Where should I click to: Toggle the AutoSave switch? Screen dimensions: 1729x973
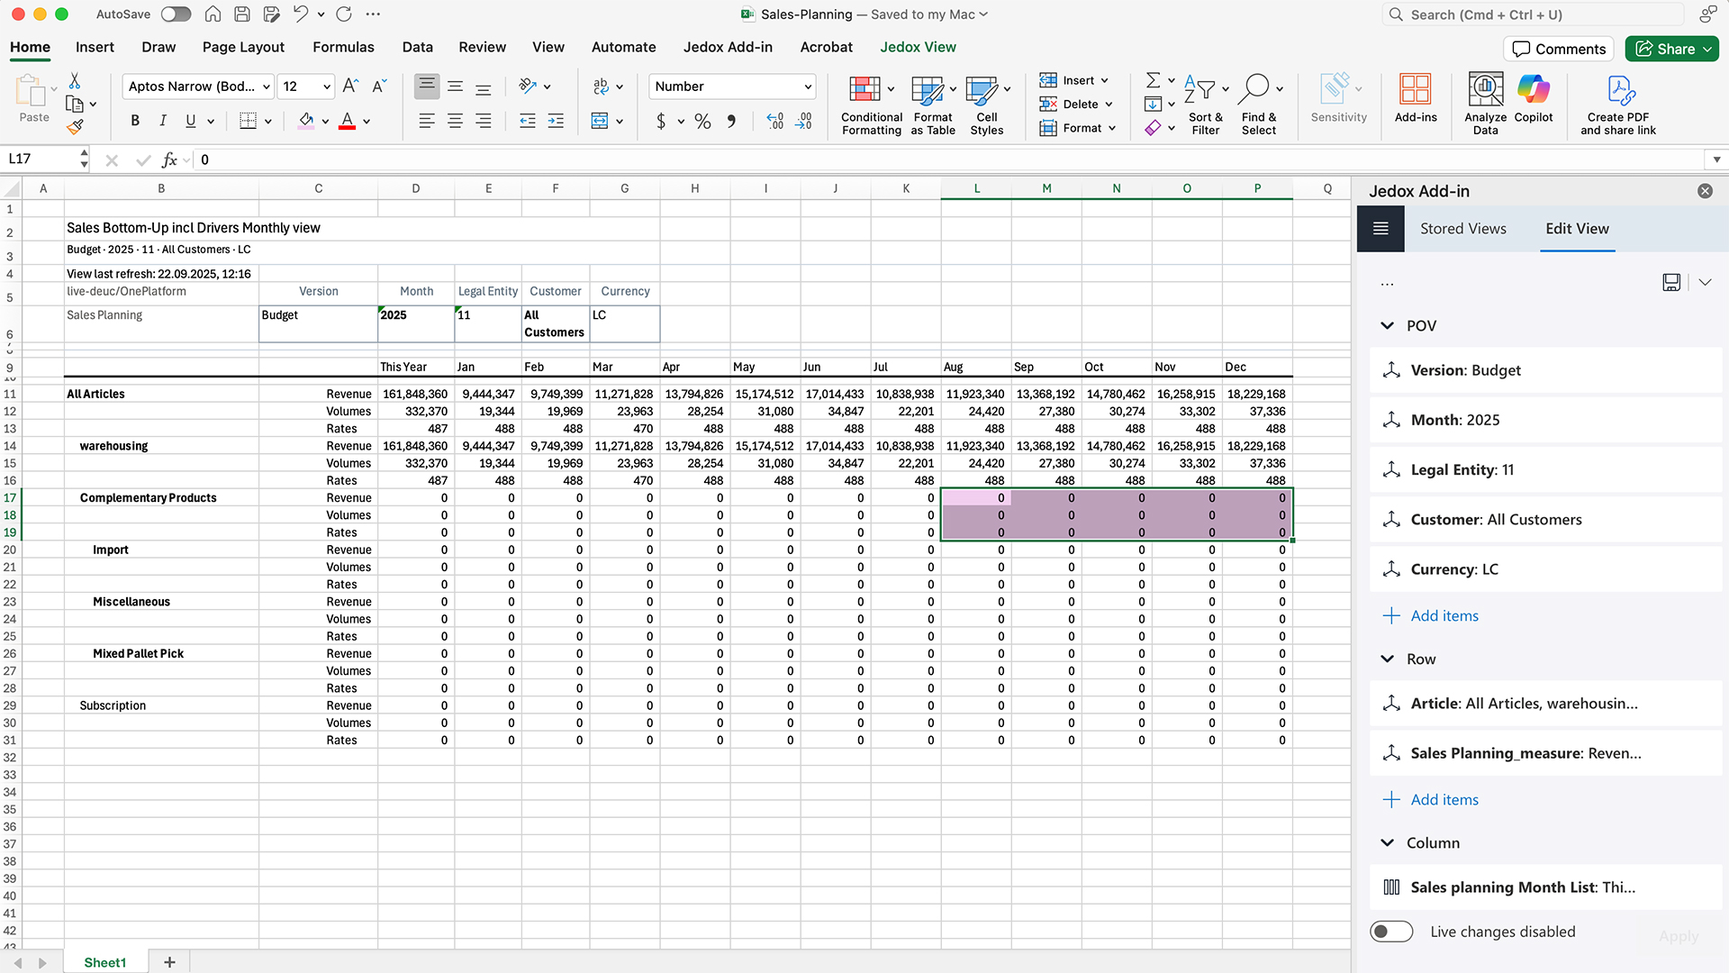point(176,14)
